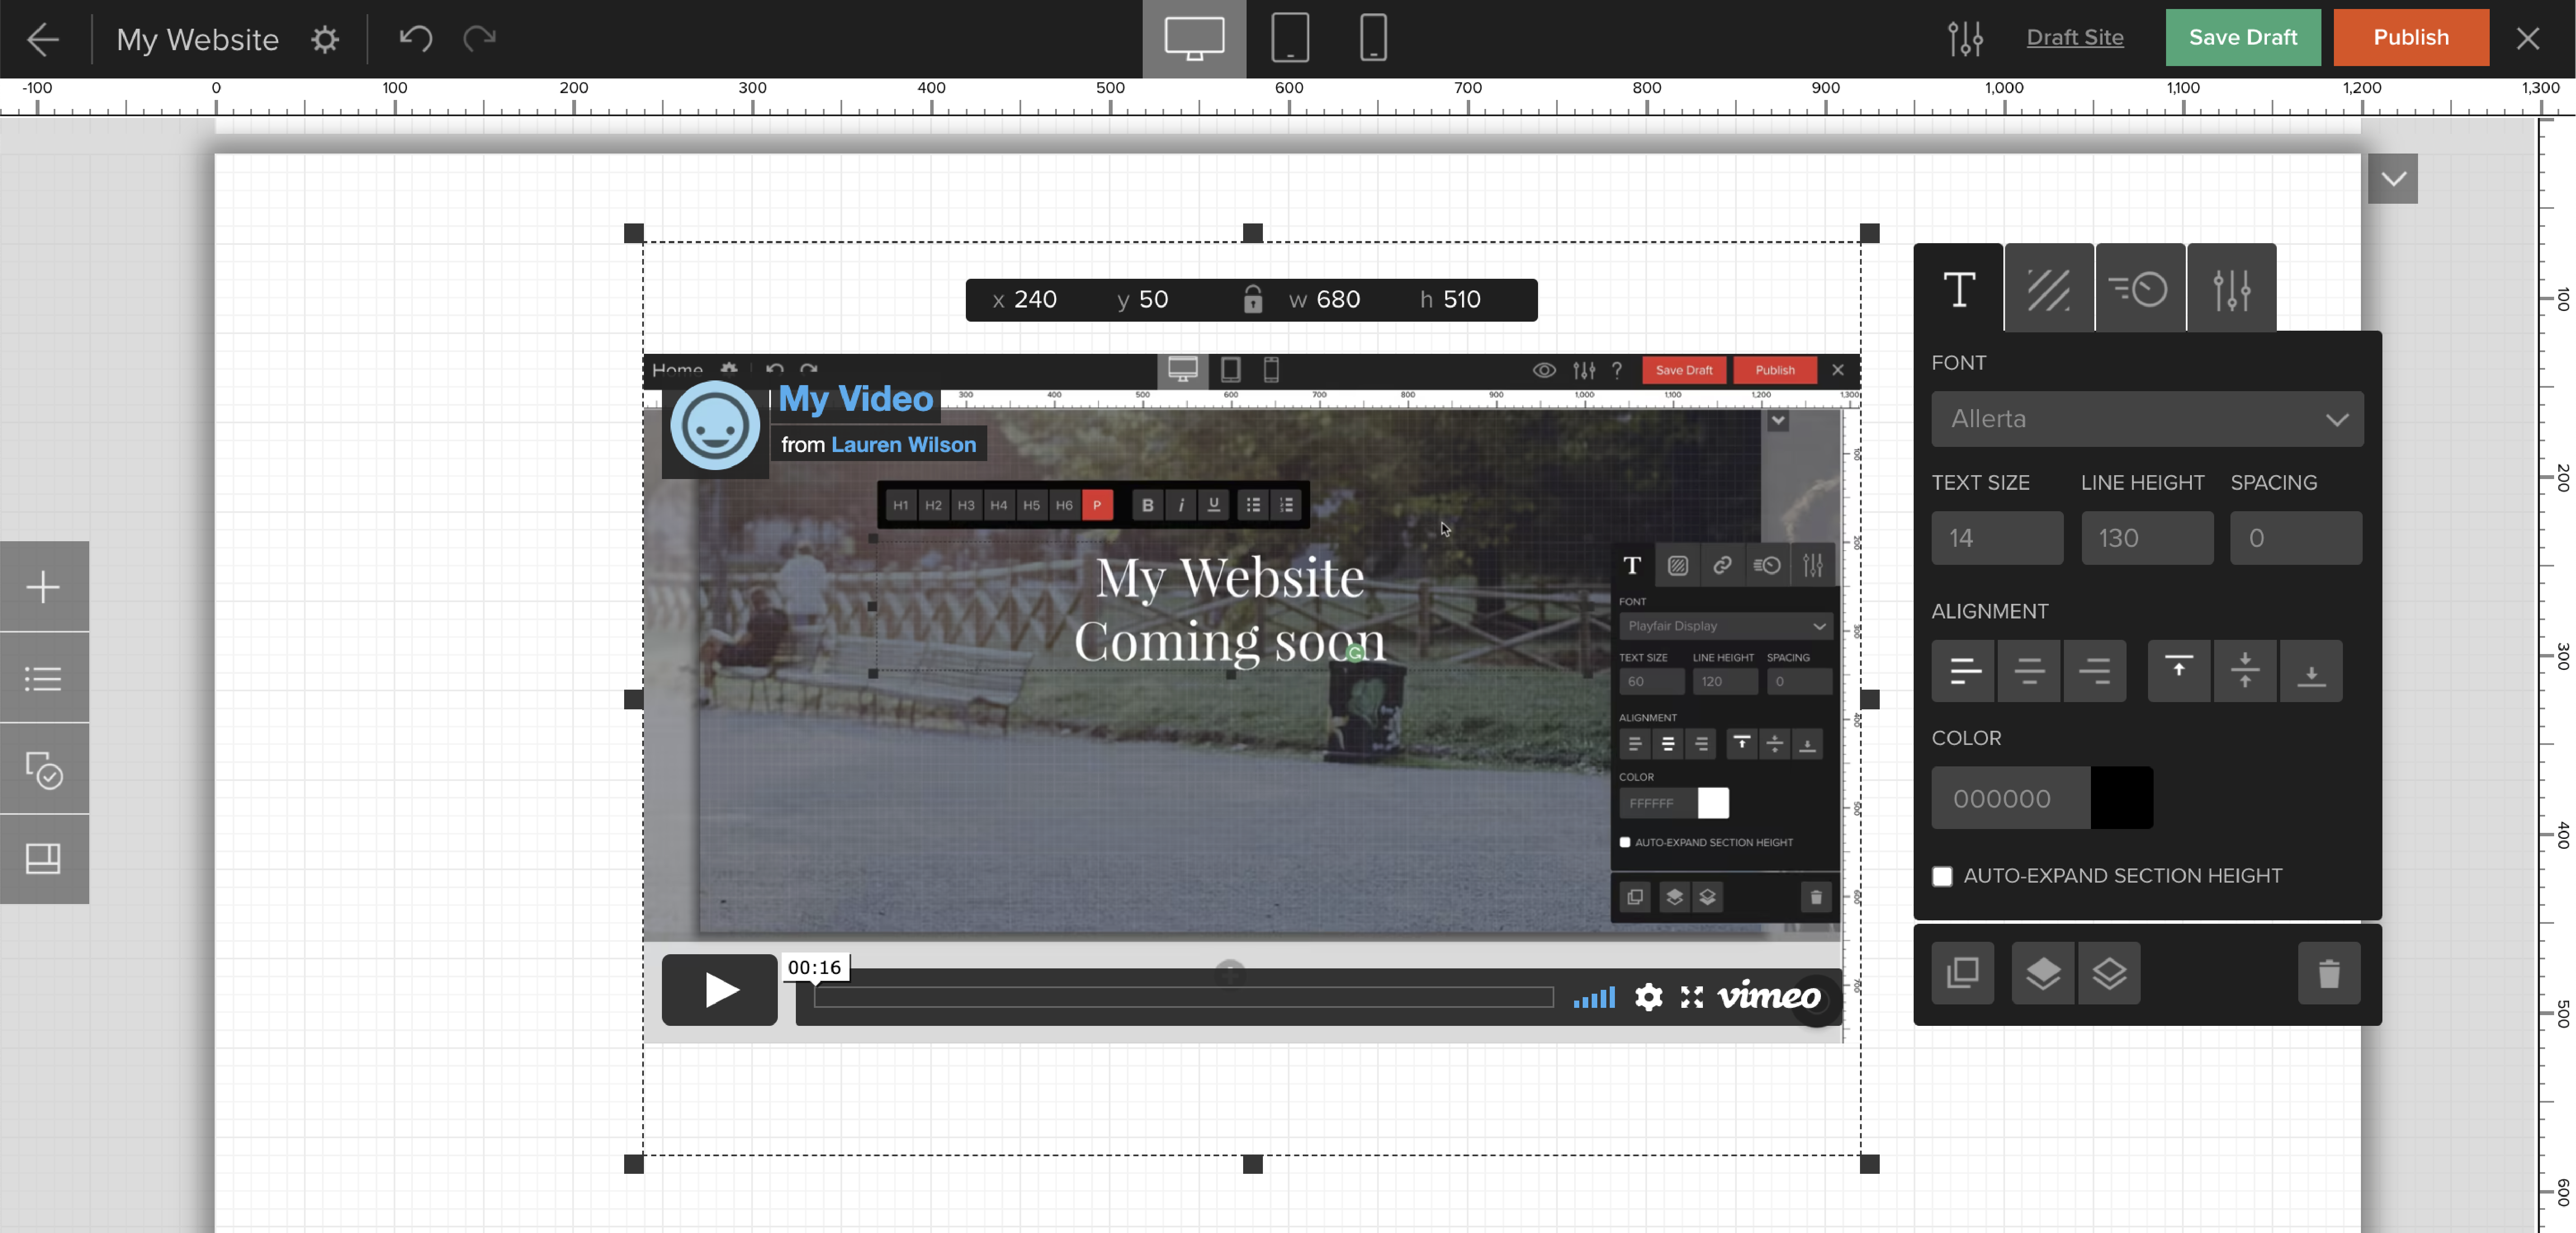The height and width of the screenshot is (1233, 2576).
Task: Click the bring forward layers icon
Action: click(2042, 972)
